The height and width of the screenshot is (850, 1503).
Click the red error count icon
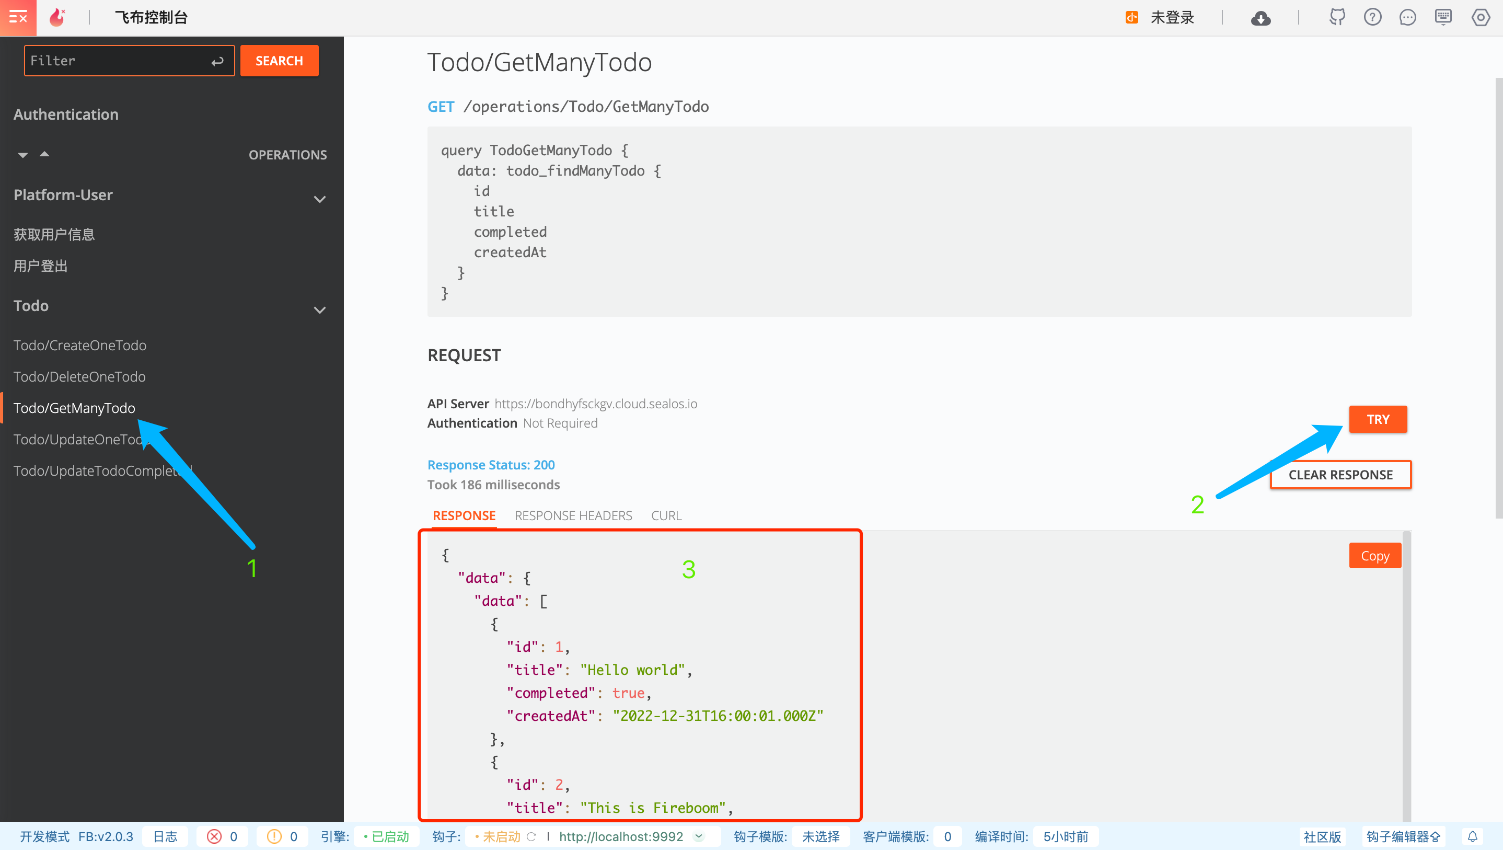[214, 836]
